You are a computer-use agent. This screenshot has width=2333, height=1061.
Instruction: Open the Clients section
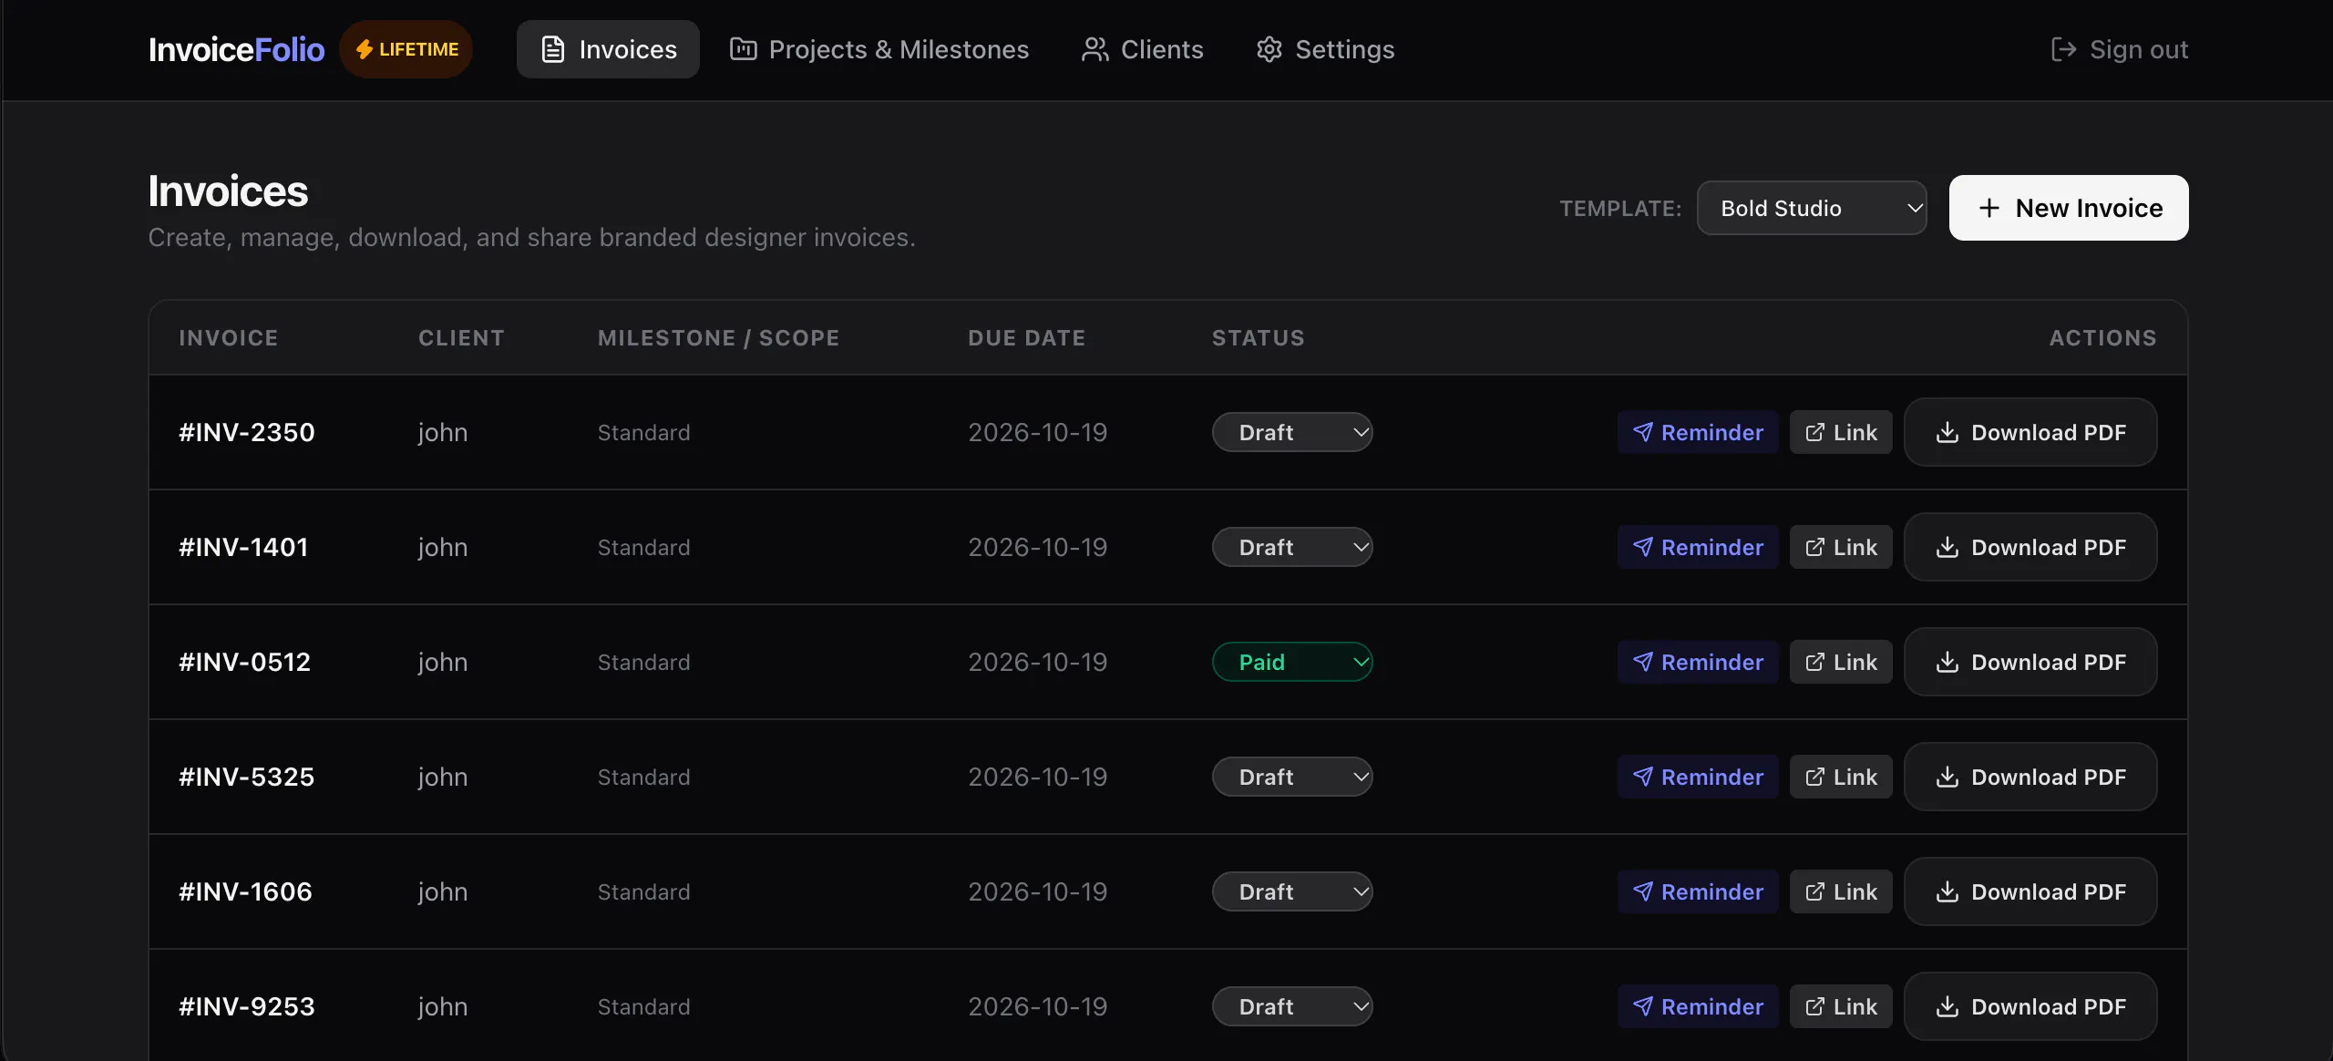click(x=1142, y=49)
